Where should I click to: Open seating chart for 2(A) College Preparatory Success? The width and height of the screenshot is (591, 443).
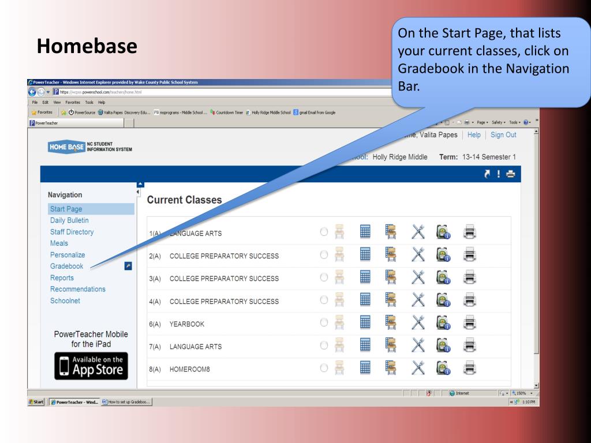pyautogui.click(x=391, y=254)
